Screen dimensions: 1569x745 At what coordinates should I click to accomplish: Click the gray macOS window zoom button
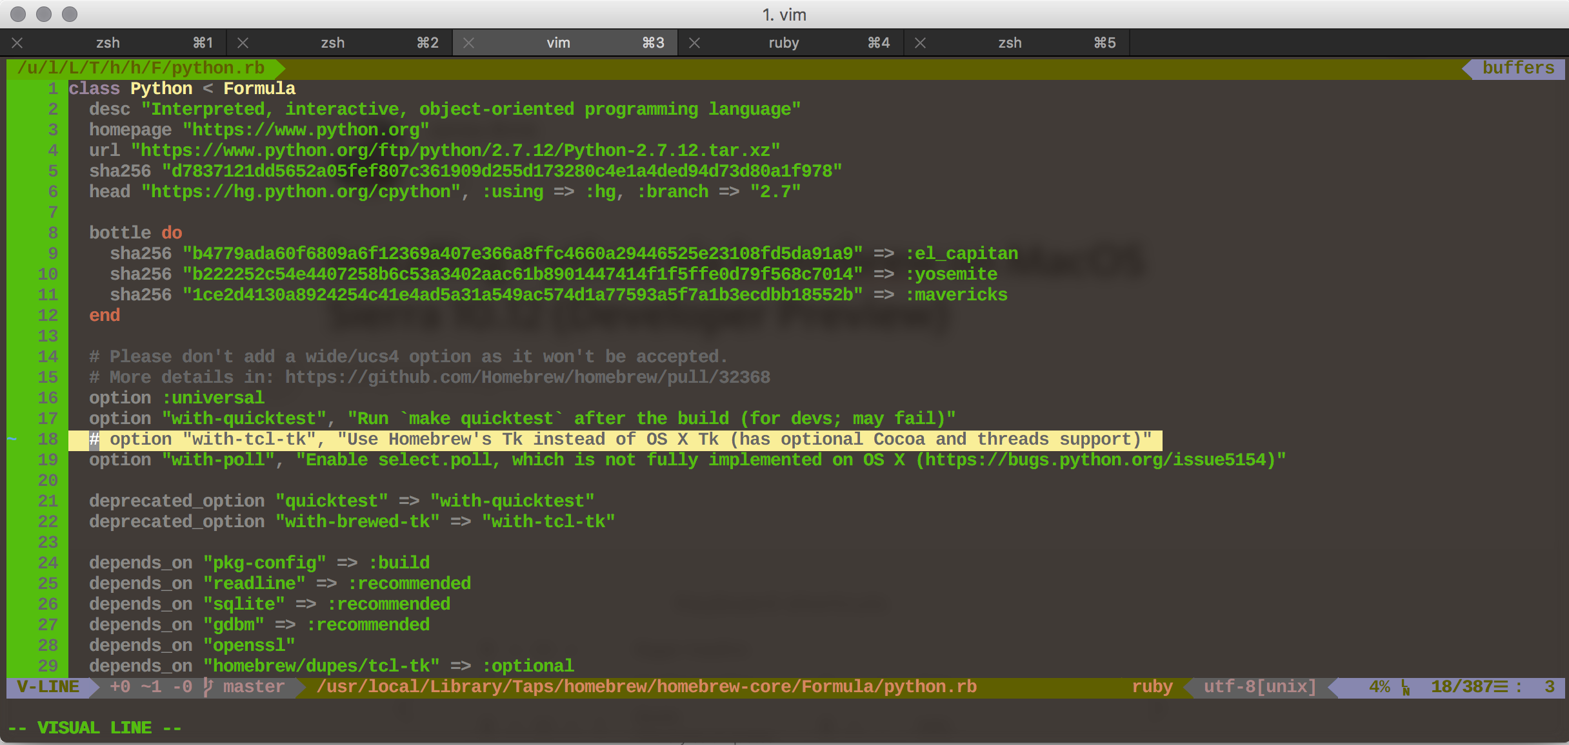click(70, 14)
